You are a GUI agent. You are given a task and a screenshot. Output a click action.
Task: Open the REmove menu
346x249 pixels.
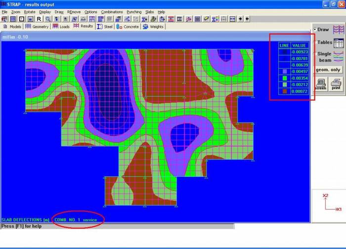tap(74, 12)
